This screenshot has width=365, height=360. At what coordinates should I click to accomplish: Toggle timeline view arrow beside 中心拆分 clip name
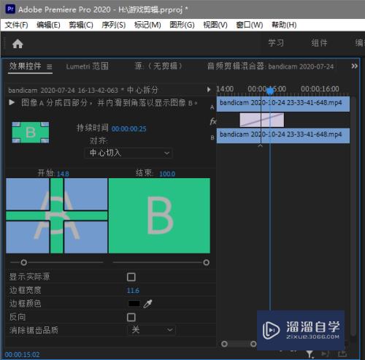pos(209,90)
